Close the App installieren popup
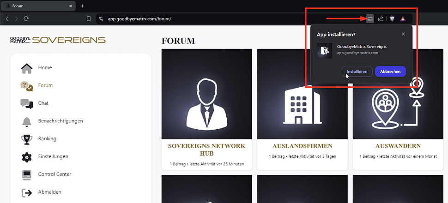This screenshot has width=448, height=203. pyautogui.click(x=403, y=34)
